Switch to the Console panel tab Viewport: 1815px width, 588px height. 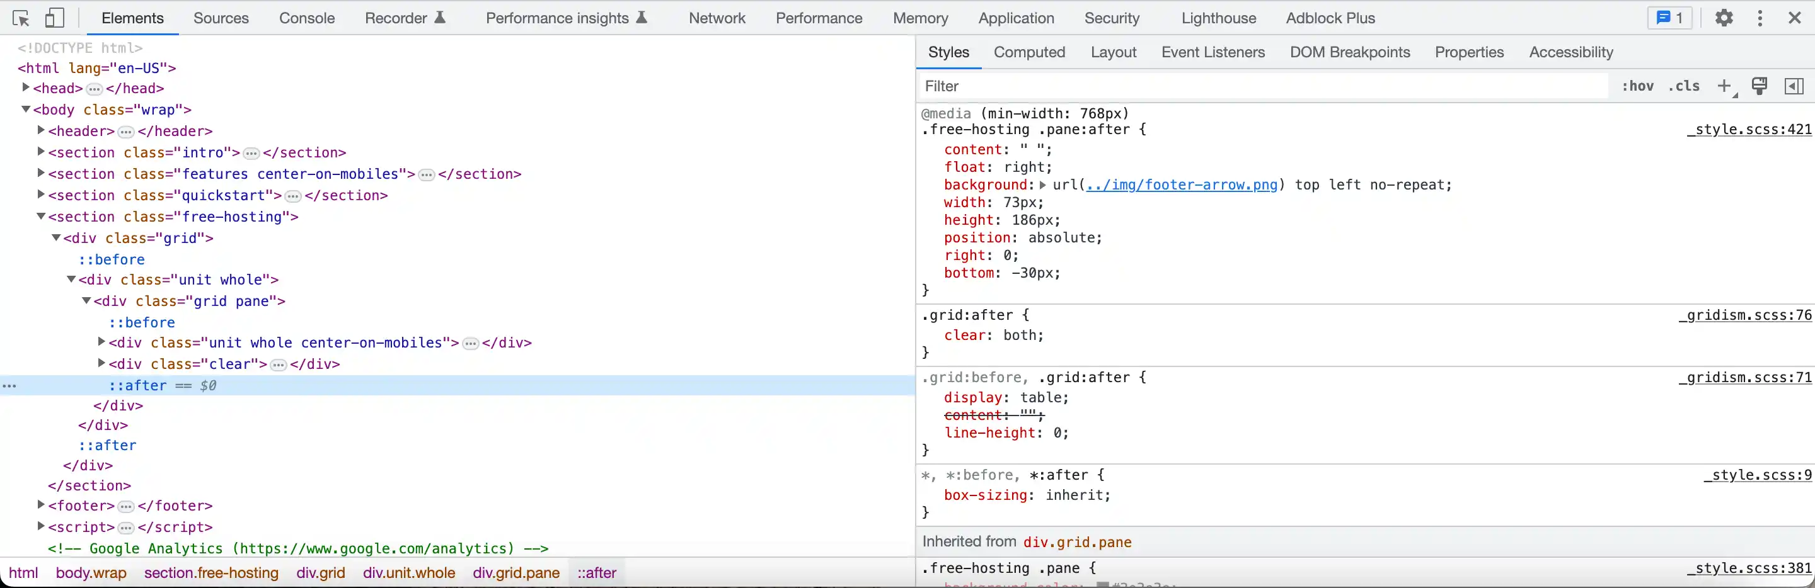(x=306, y=18)
